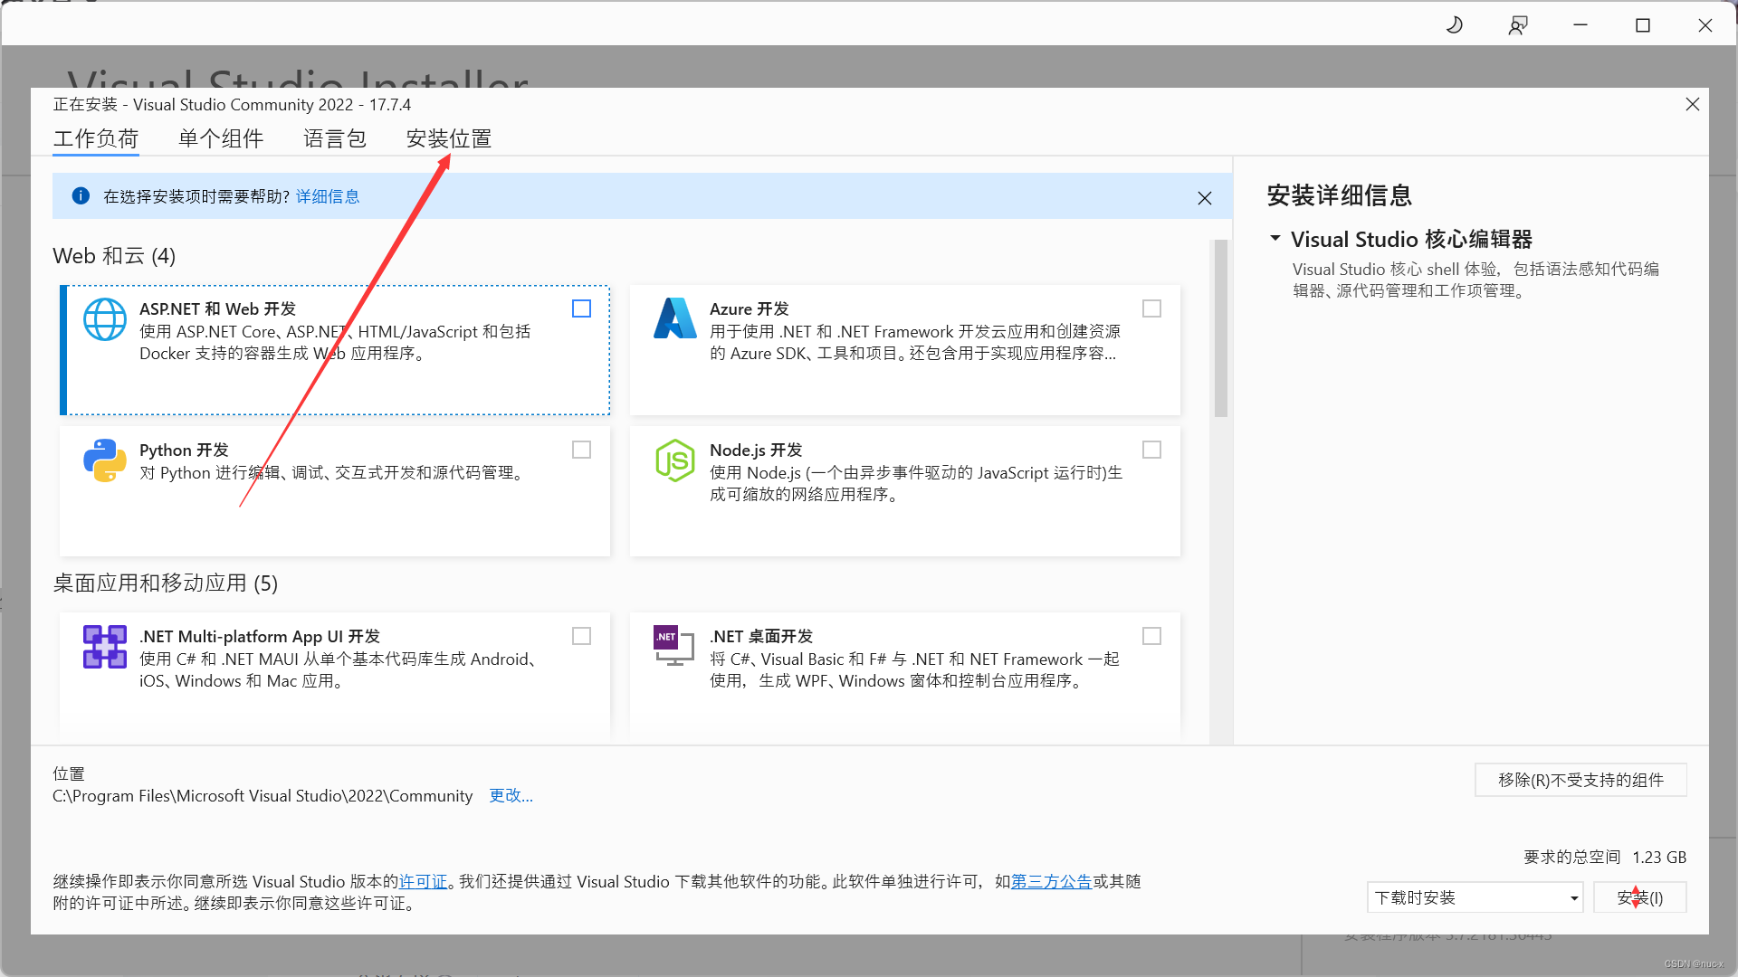Switch to the 单个组件 tab
This screenshot has height=977, width=1738.
click(x=221, y=138)
